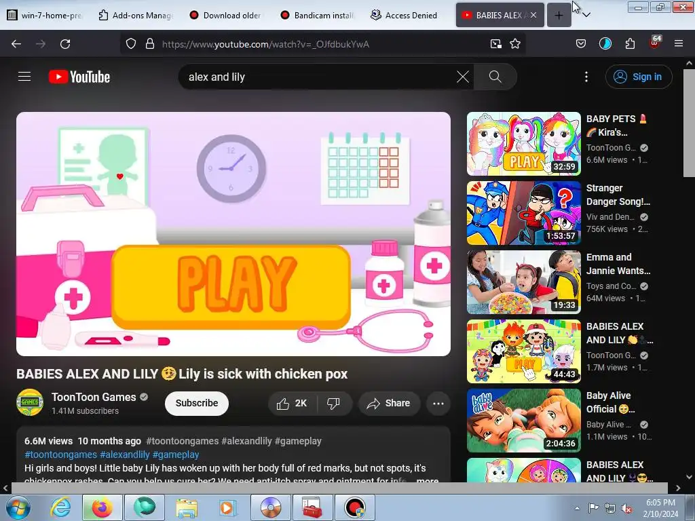Open ToonToon Games channel name link
This screenshot has width=695, height=521.
94,397
